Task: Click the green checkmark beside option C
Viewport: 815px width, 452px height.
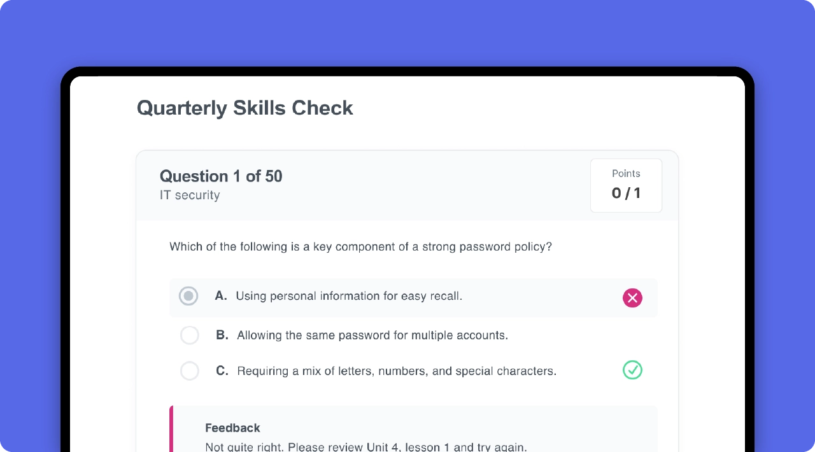Action: (x=632, y=370)
